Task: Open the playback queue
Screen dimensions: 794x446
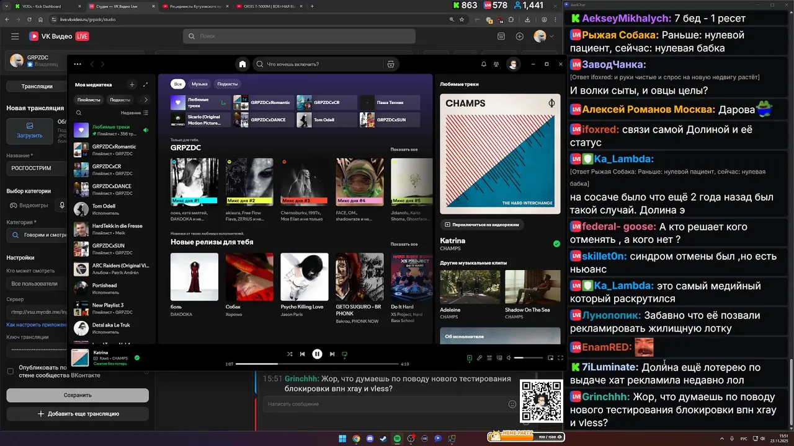Action: point(489,357)
